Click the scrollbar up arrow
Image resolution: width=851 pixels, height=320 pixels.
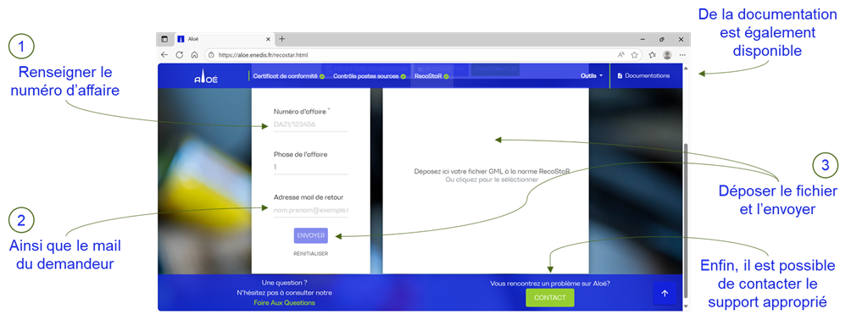click(x=687, y=69)
